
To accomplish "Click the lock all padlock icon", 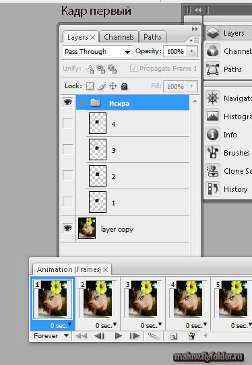I will click(x=125, y=86).
